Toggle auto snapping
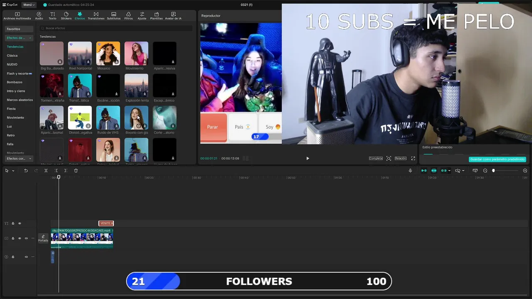 [434, 171]
